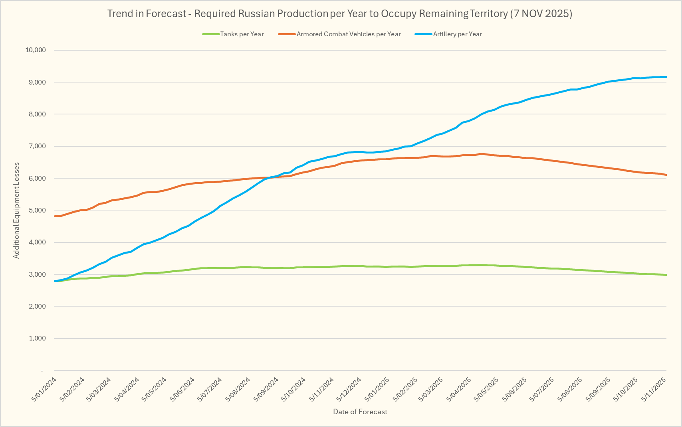
Task: Select the Tanks per Year legend label
Action: coord(242,34)
